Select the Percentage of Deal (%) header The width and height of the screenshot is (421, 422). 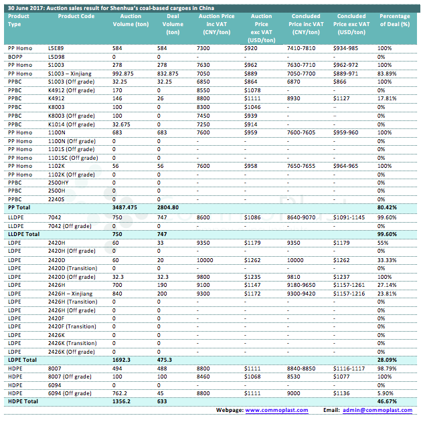[395, 20]
